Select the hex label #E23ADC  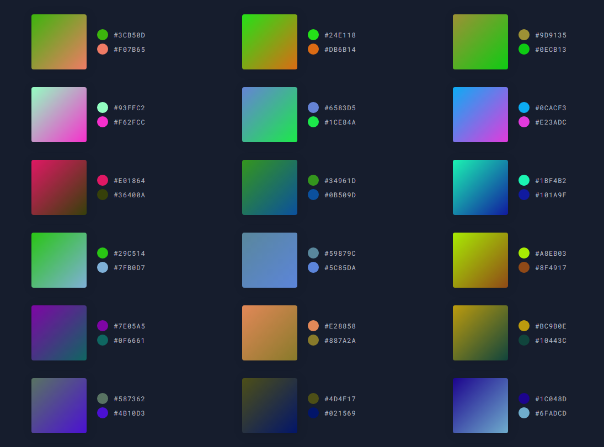(x=552, y=122)
